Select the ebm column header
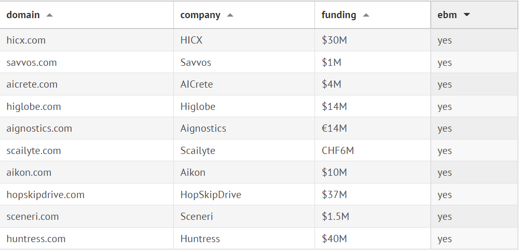520x252 pixels. point(447,15)
